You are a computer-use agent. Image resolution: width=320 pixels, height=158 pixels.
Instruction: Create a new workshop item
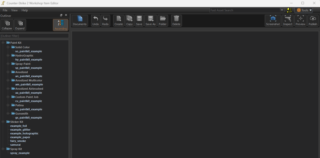click(119, 21)
